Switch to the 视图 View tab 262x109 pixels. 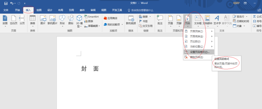tap(104, 10)
